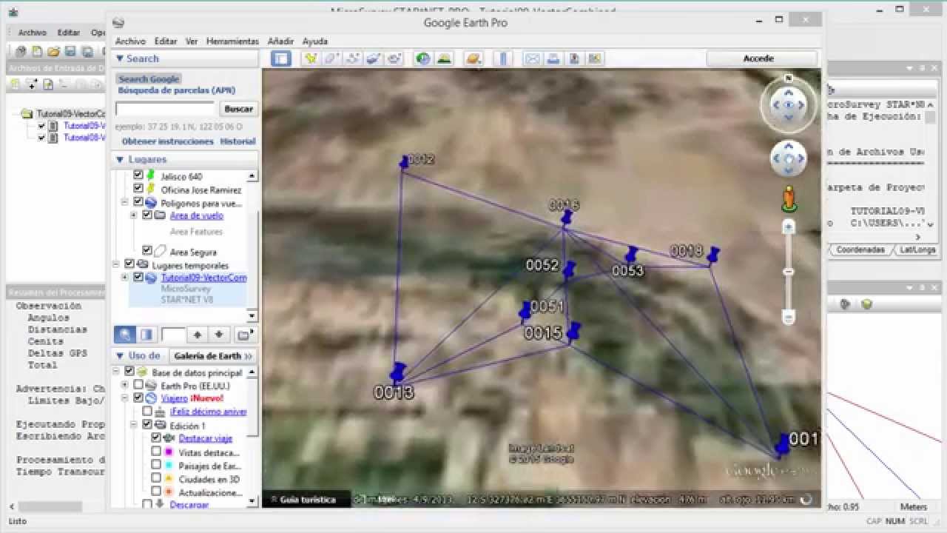
Task: Check the Vistas destaca... checkbox
Action: 155,452
